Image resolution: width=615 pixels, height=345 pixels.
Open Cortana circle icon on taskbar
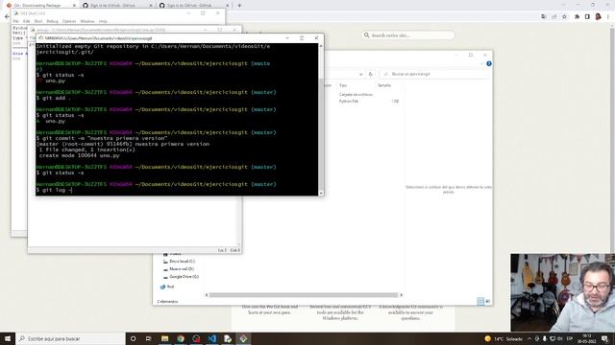[x=133, y=338]
